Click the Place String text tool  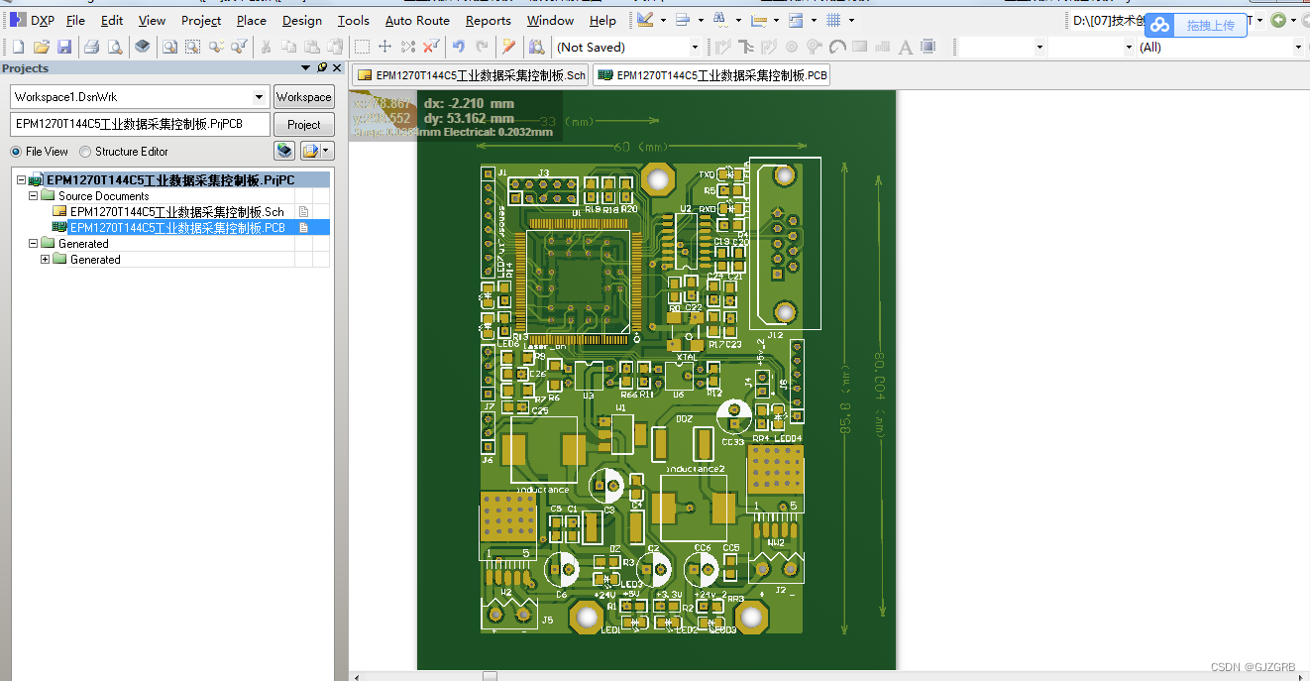click(x=906, y=47)
